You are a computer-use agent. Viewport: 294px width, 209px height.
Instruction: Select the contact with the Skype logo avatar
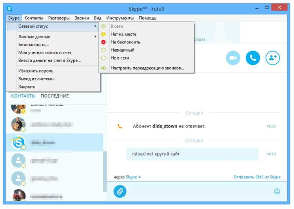(54, 142)
